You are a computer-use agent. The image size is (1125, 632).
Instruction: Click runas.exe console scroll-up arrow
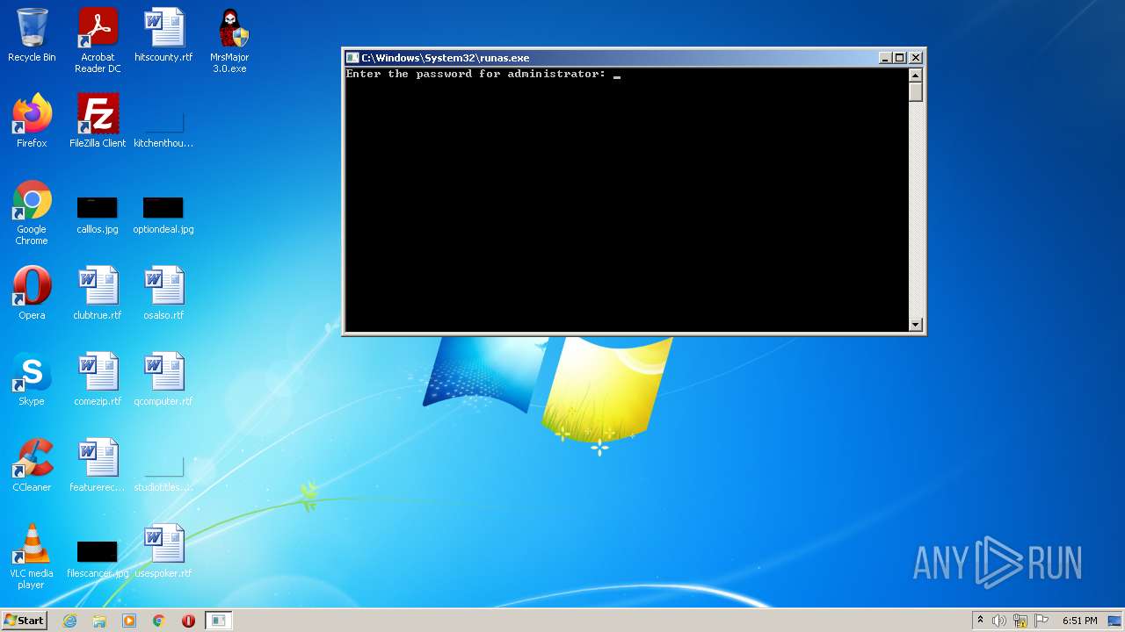(915, 75)
